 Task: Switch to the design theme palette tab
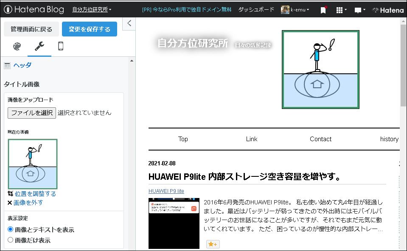[x=17, y=46]
